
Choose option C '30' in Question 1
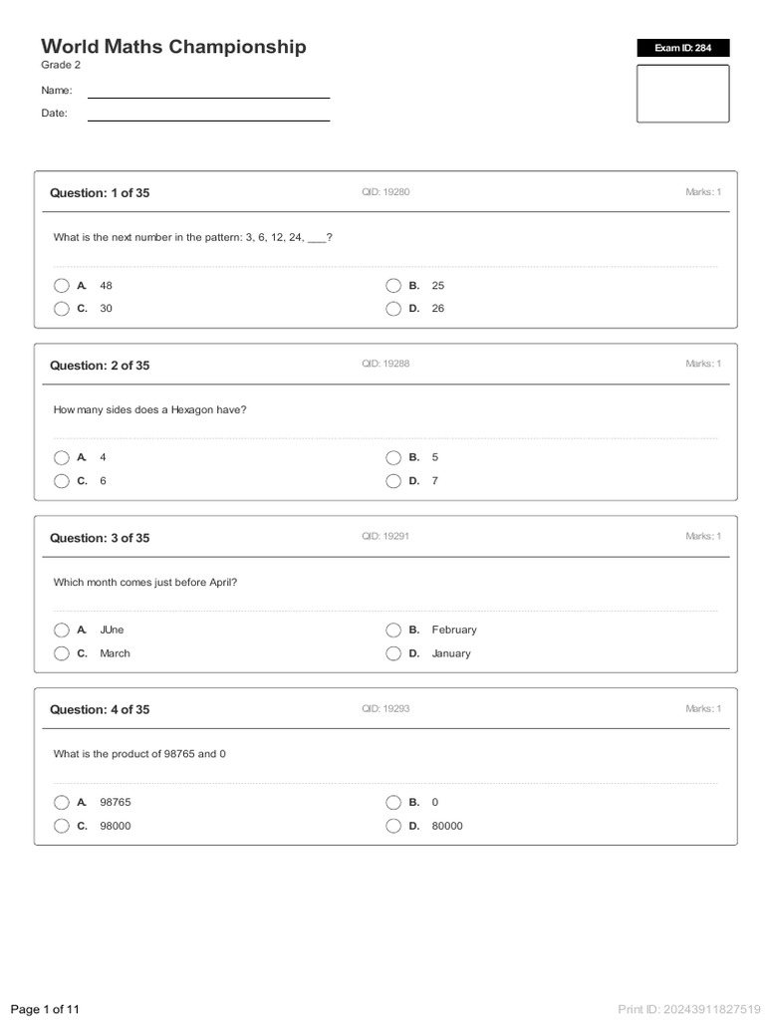click(x=62, y=309)
